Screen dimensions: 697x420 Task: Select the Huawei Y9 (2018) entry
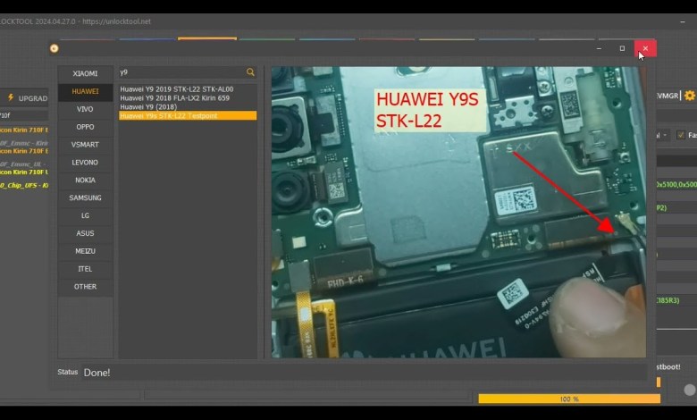click(x=188, y=107)
